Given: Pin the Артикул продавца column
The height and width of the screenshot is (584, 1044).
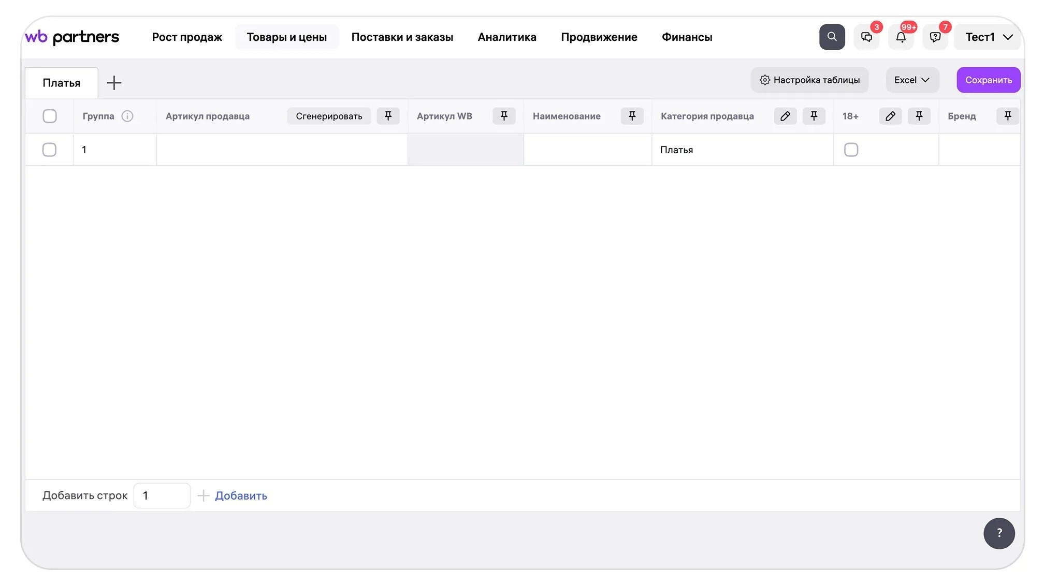Looking at the screenshot, I should (x=388, y=116).
